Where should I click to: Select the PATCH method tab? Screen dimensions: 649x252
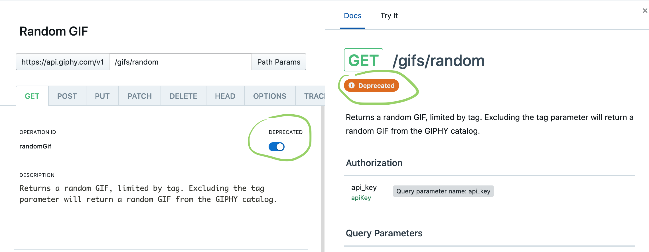[139, 96]
